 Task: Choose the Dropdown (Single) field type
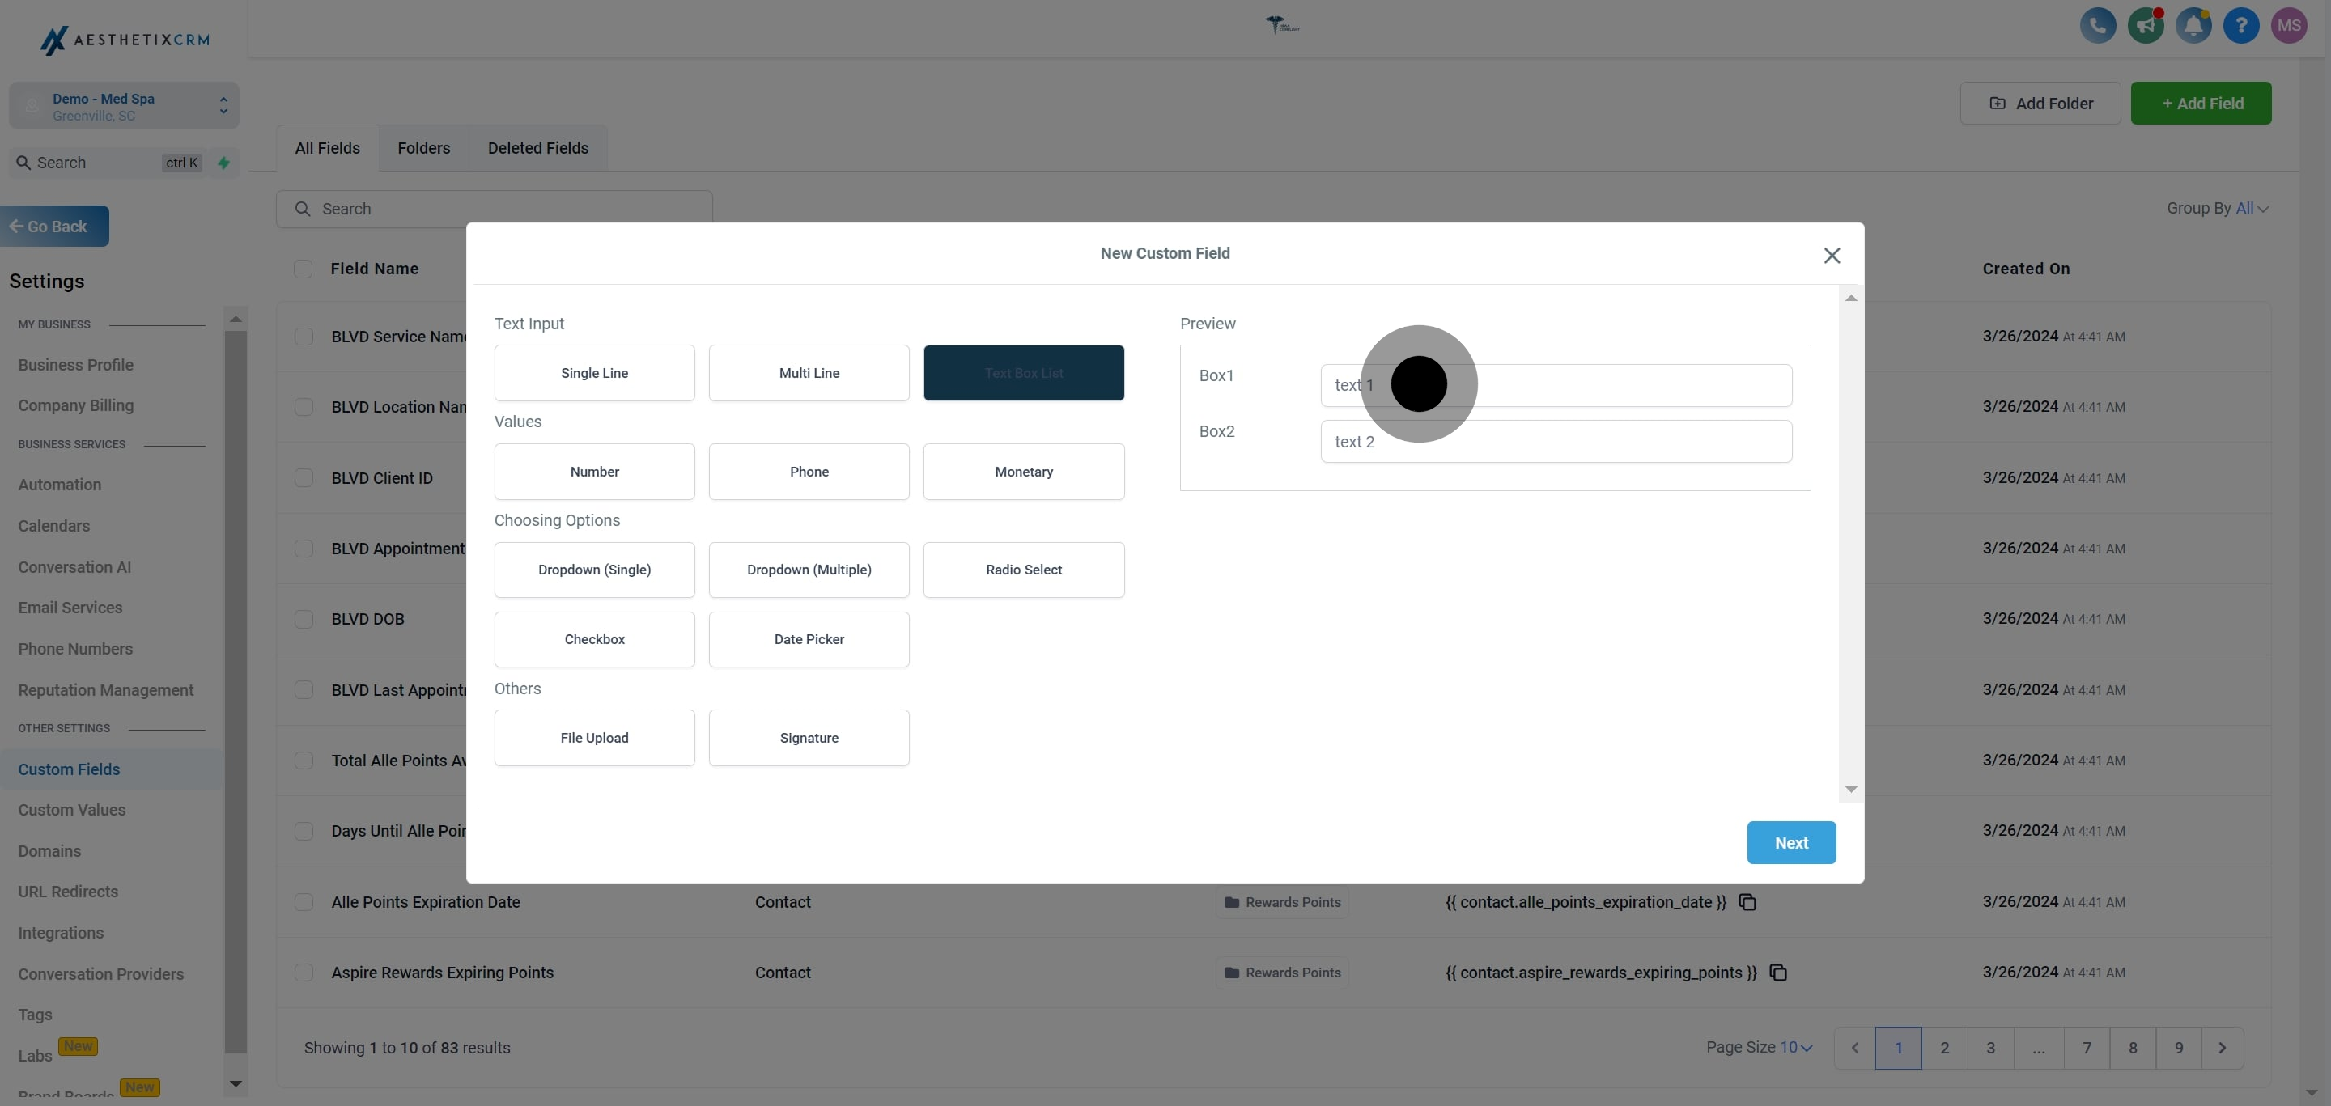coord(593,570)
